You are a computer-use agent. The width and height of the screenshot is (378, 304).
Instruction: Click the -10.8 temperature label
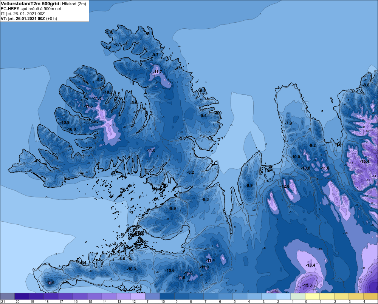tap(306, 168)
